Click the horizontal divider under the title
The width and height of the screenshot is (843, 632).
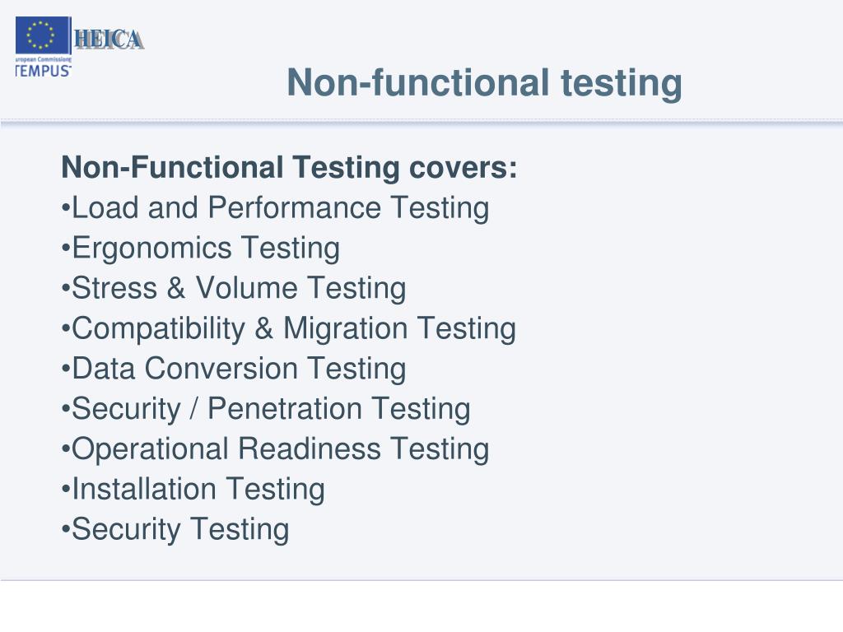421,123
